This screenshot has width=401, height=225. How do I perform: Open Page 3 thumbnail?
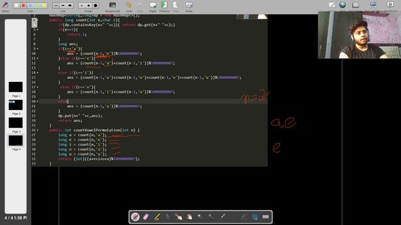[x=16, y=122]
